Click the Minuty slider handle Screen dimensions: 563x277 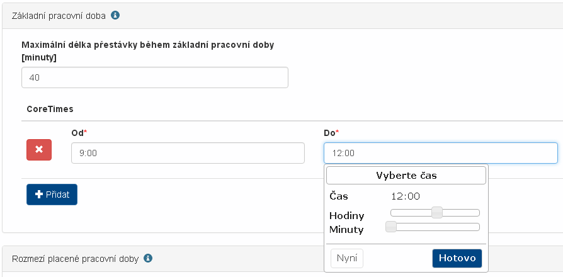click(391, 227)
